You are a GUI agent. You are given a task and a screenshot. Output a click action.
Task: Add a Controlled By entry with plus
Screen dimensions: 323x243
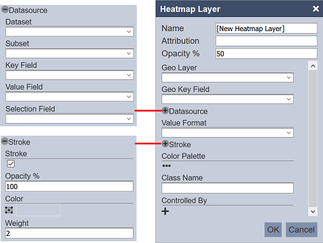[165, 211]
